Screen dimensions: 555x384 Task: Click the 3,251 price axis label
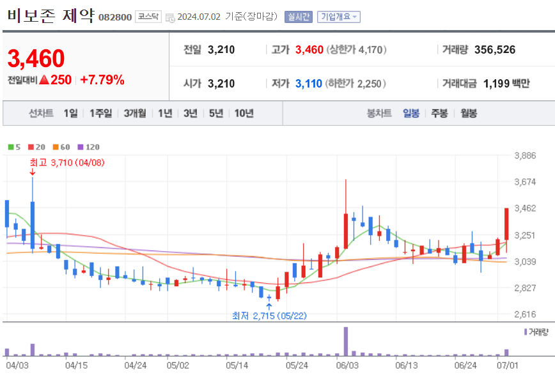pos(526,235)
